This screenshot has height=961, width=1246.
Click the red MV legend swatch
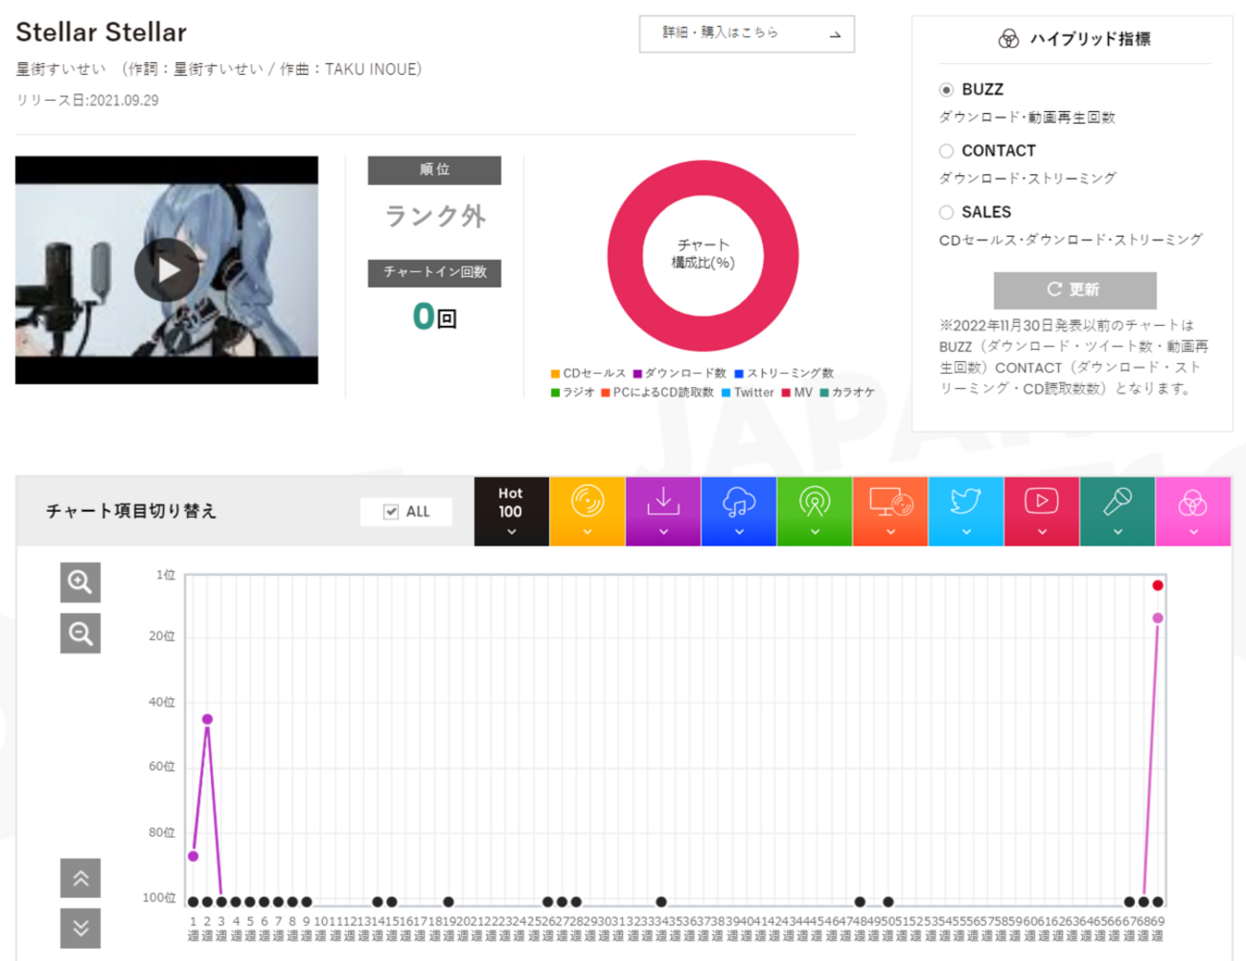point(786,393)
